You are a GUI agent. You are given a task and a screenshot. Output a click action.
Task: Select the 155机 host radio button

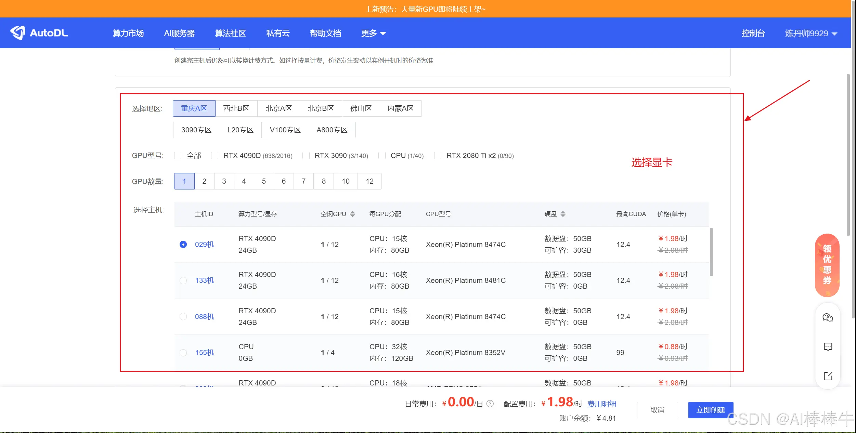point(183,353)
